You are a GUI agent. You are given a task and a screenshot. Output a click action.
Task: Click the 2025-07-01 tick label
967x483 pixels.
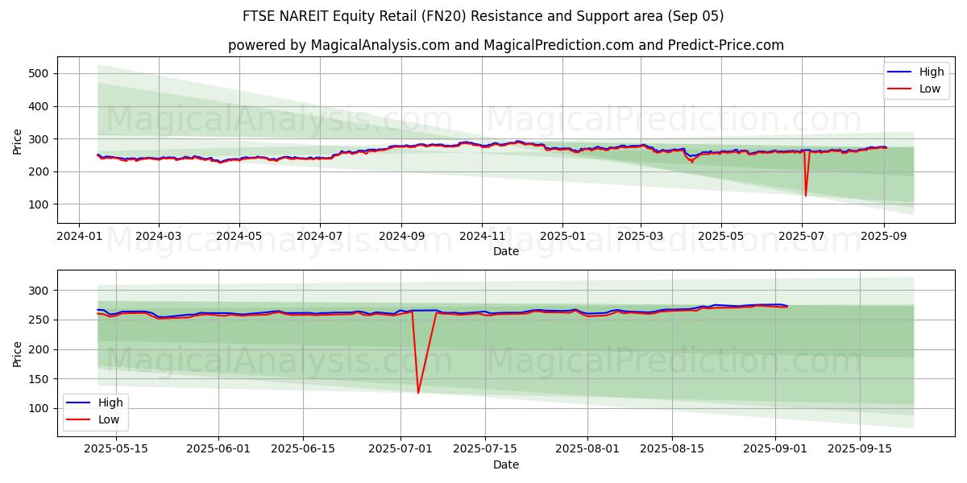click(400, 450)
